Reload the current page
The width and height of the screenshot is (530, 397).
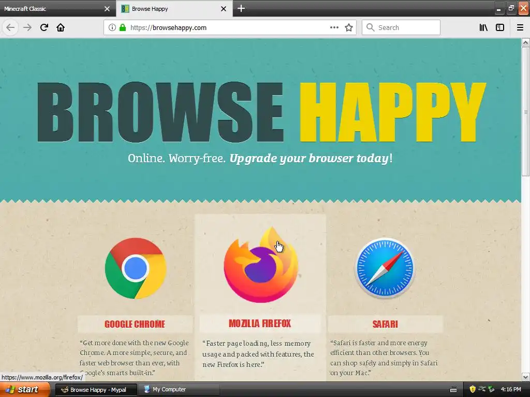coord(44,27)
